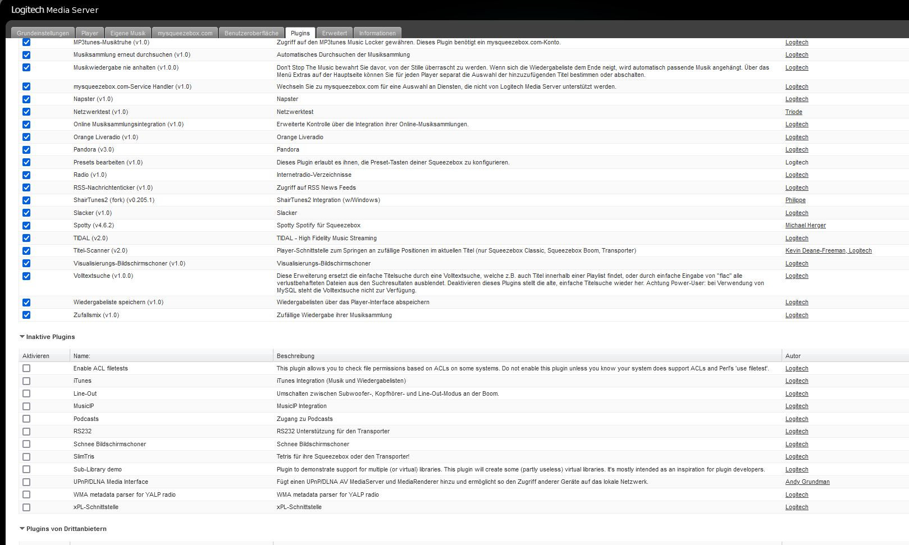Follow the Philippe author link
This screenshot has height=545, width=909.
coord(795,200)
